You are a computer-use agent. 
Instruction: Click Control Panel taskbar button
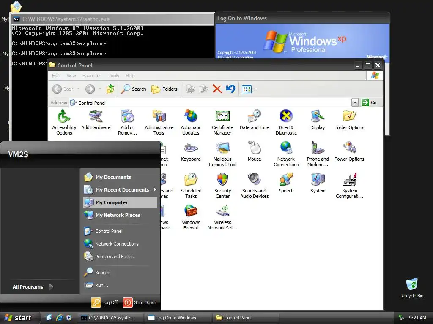(x=245, y=318)
